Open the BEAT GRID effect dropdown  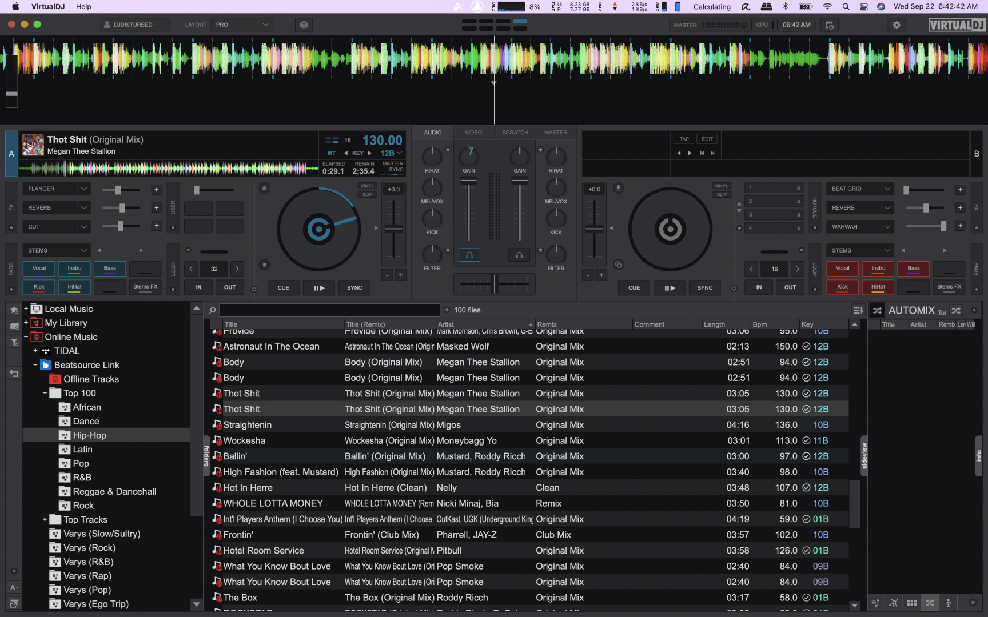pyautogui.click(x=860, y=189)
